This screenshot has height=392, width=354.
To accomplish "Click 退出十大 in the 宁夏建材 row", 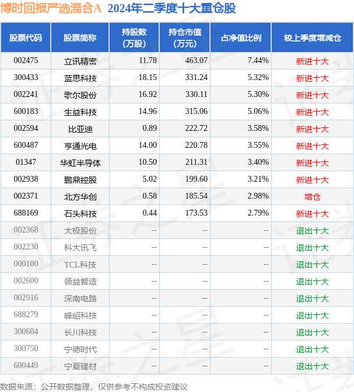I will [313, 366].
